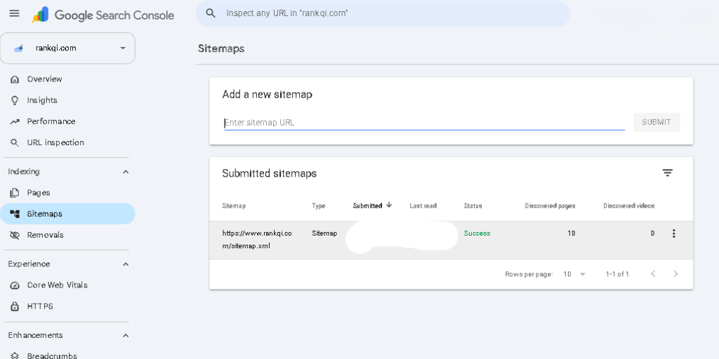Click the Add a new sitemap heading
The image size is (719, 359).
tap(268, 95)
